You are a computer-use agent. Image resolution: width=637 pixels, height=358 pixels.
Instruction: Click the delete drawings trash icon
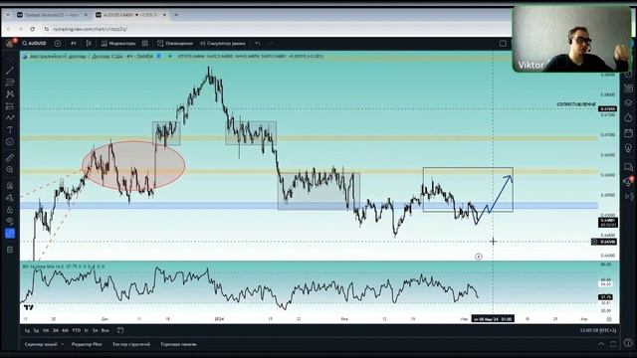tap(10, 250)
